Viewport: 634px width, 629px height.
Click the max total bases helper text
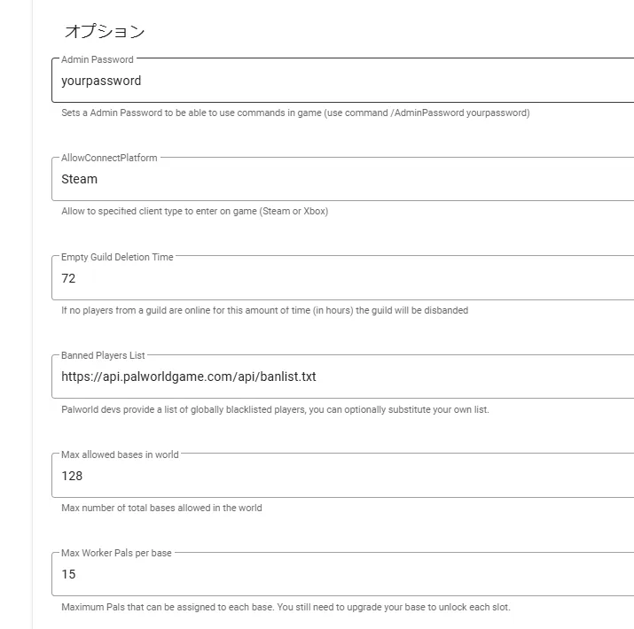(x=161, y=508)
